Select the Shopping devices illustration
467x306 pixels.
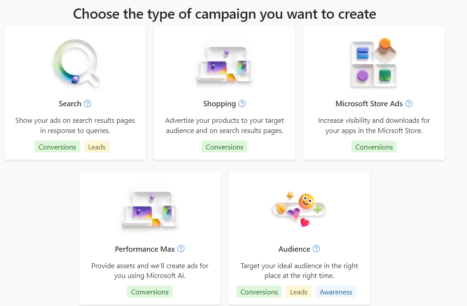(x=224, y=64)
